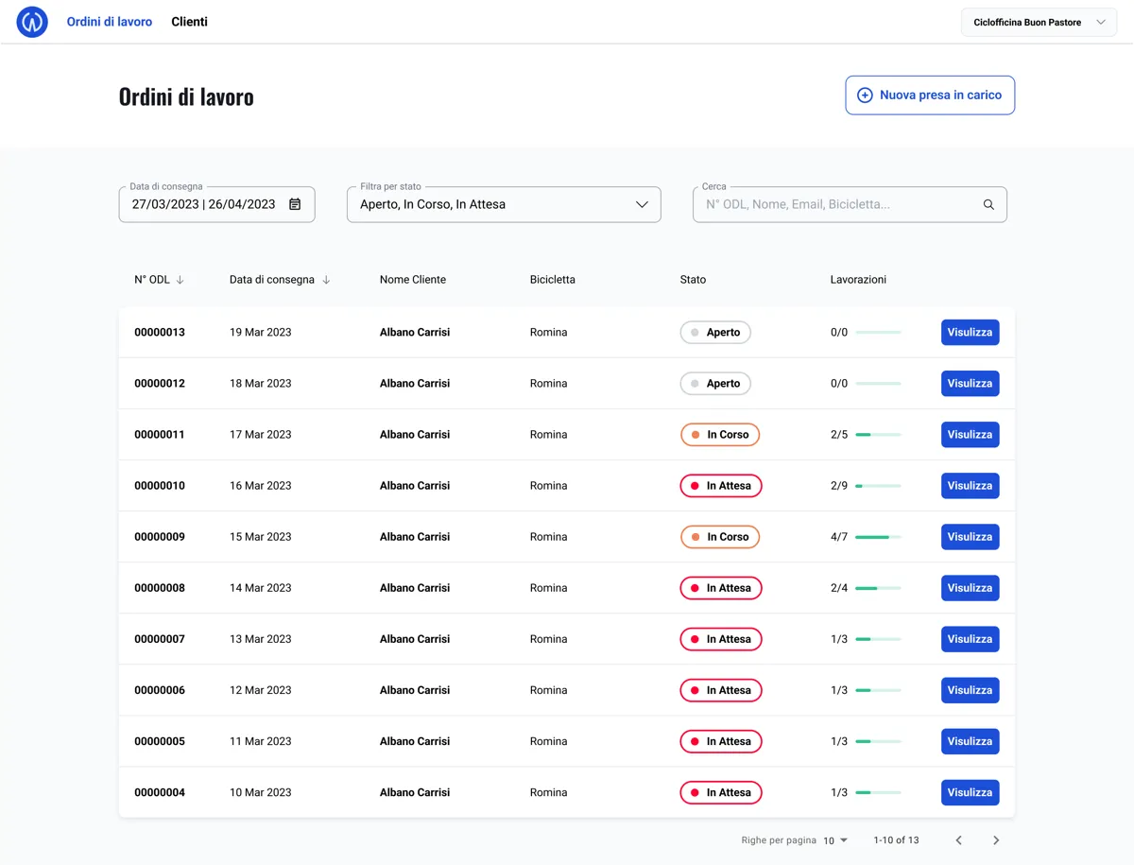Click In Corso badge of order 00000009
The image size is (1134, 865).
click(720, 537)
